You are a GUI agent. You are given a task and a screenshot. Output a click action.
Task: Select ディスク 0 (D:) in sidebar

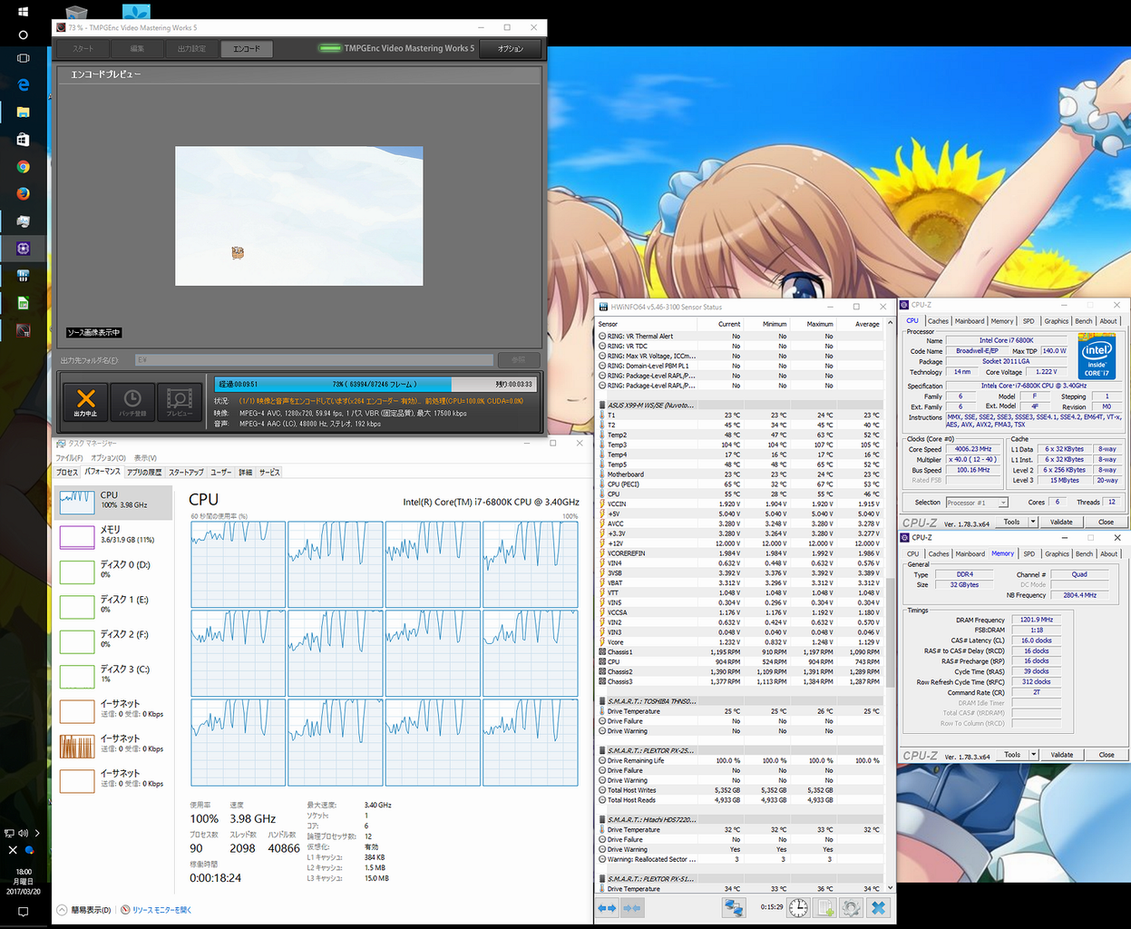113,571
